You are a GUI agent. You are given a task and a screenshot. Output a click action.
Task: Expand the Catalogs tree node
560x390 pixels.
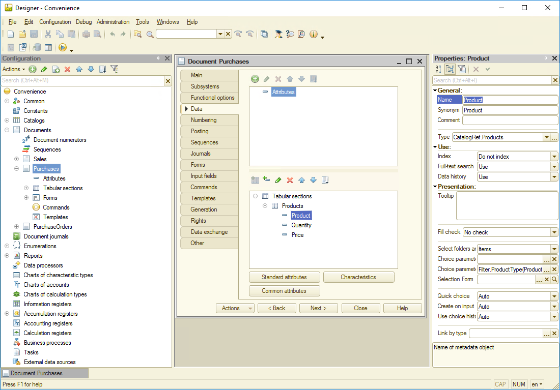point(7,121)
